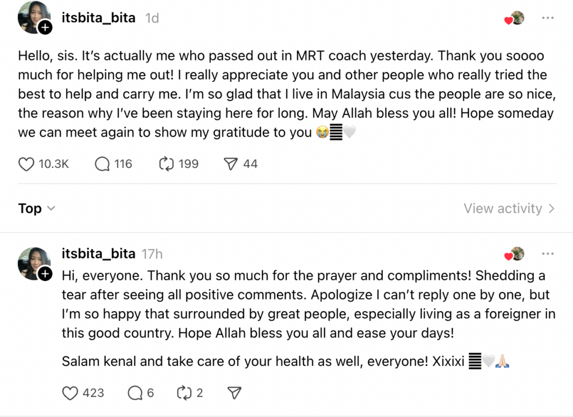Like the reply with 423 likes
The image size is (573, 417).
(x=70, y=393)
